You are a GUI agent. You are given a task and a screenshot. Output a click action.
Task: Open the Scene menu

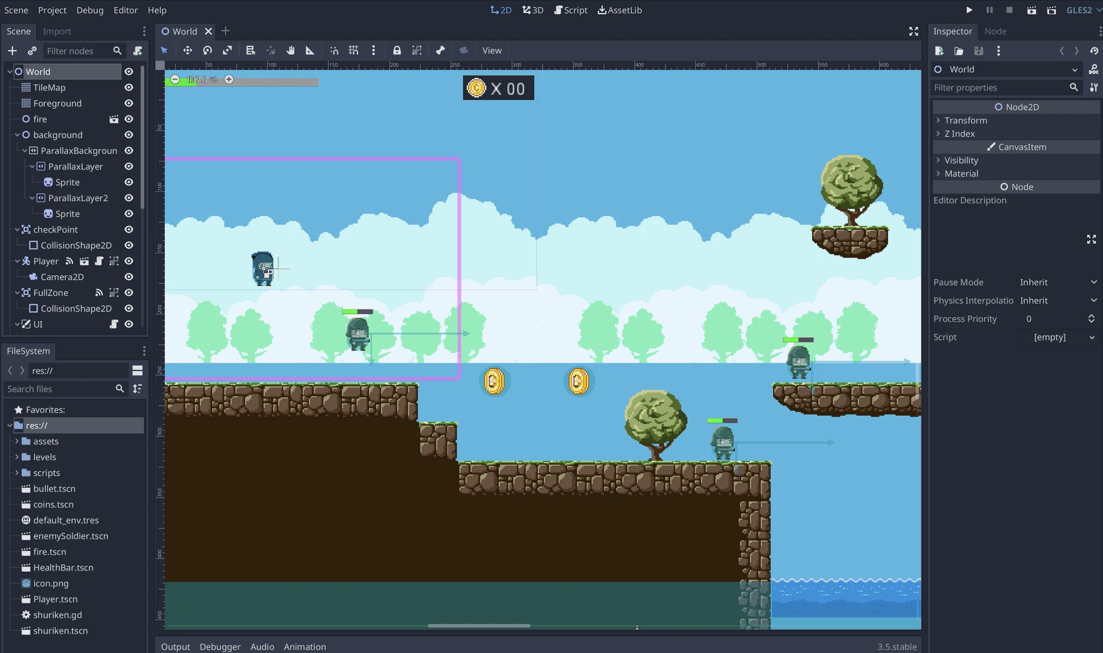coord(16,10)
